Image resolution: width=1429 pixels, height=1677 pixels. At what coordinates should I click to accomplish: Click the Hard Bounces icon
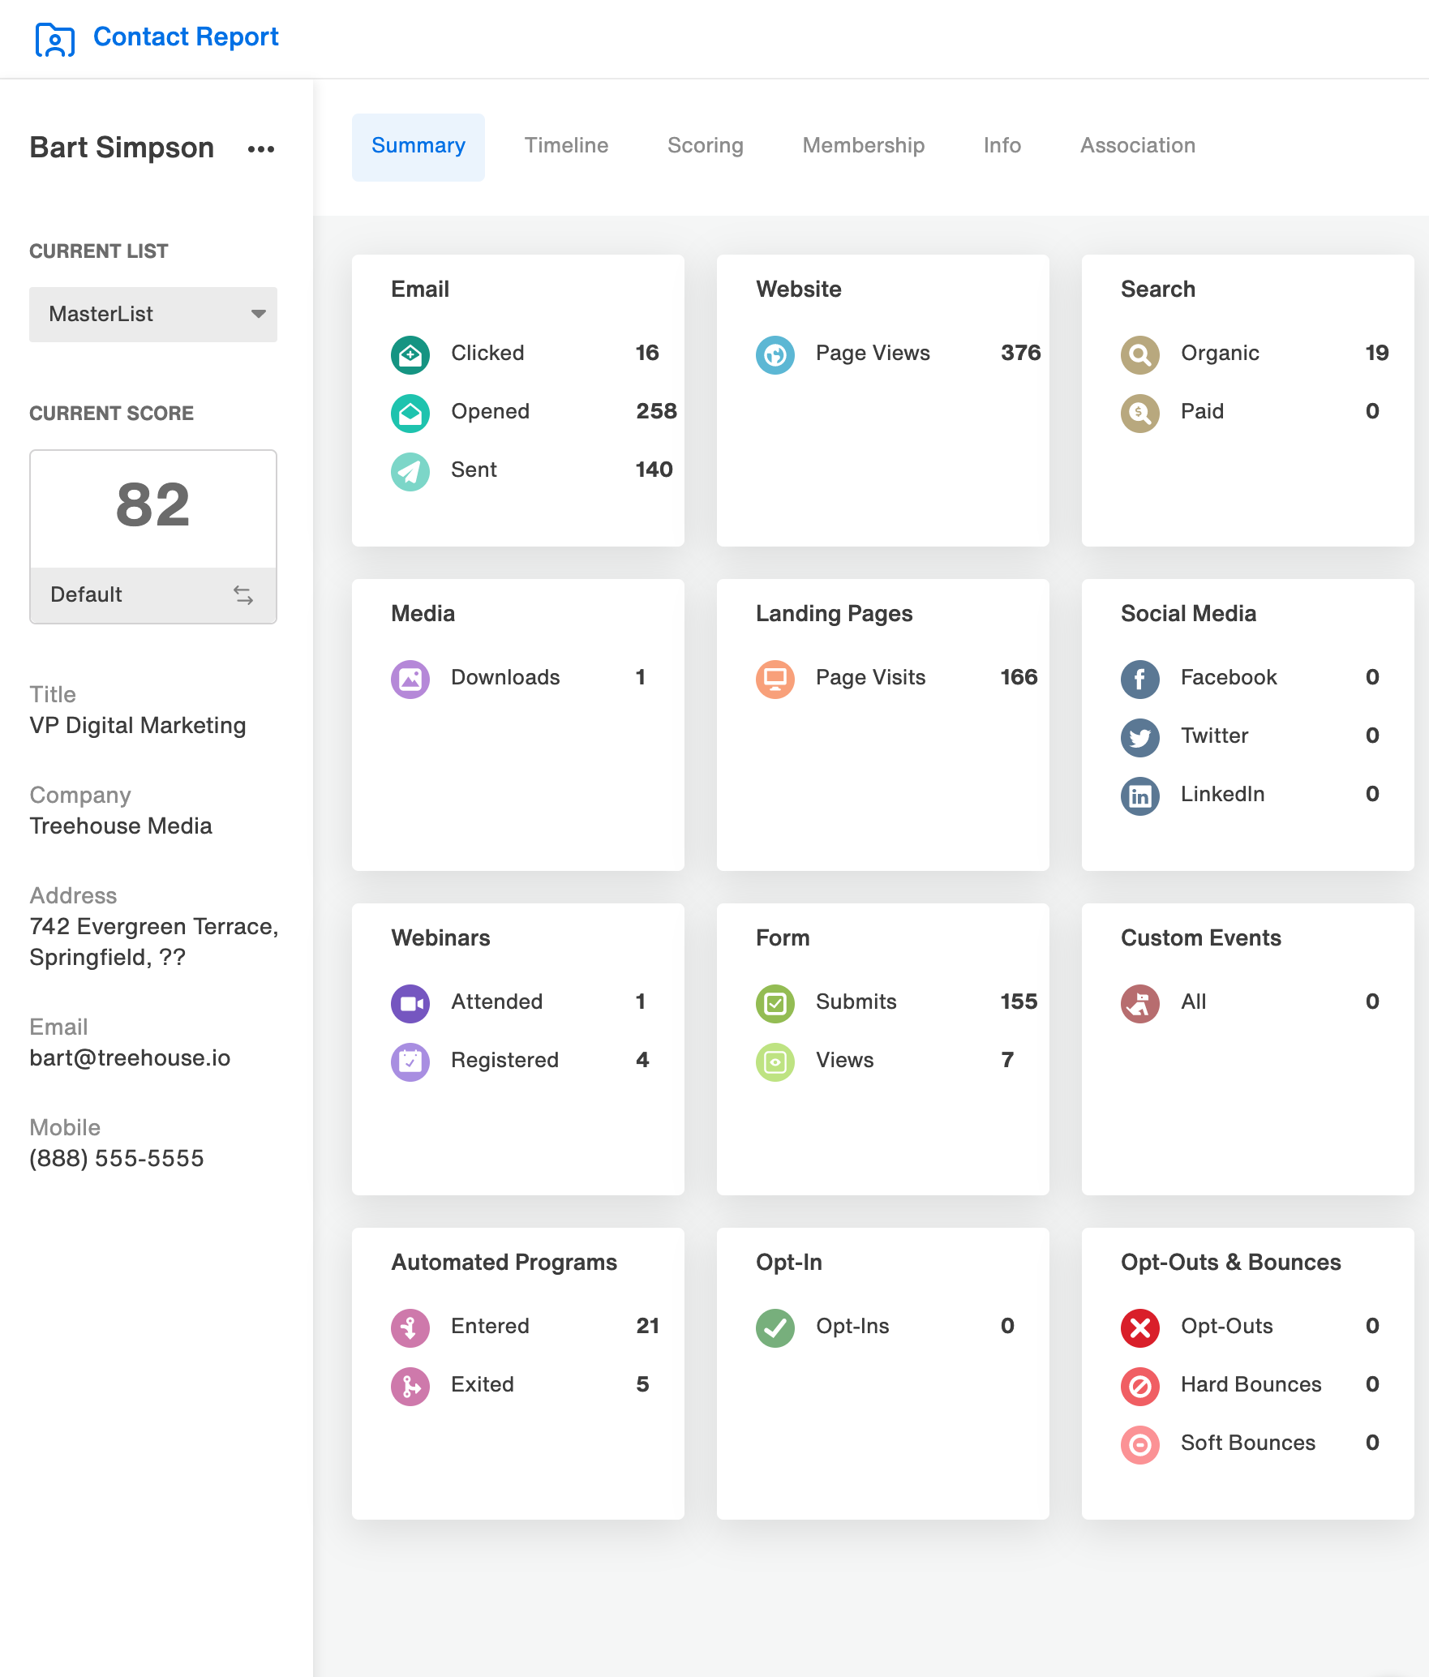1140,1386
